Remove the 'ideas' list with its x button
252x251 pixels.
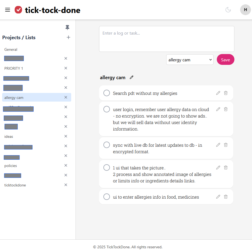pyautogui.click(x=66, y=136)
